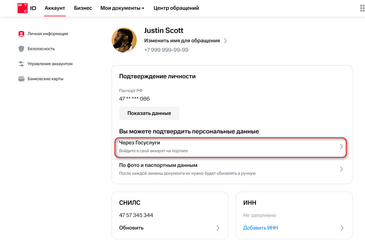The image size is (365, 243).
Task: Click the MTS red logo icon
Action: 23,8
